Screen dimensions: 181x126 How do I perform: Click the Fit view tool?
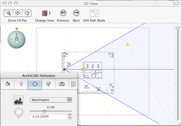click(18, 13)
